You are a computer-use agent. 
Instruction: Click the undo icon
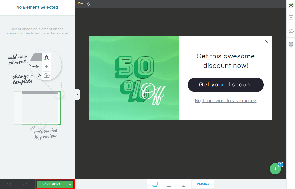coord(9,184)
